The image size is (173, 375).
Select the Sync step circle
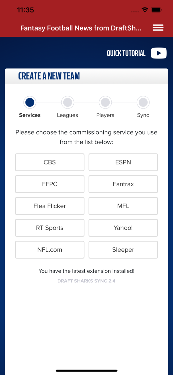pyautogui.click(x=143, y=102)
